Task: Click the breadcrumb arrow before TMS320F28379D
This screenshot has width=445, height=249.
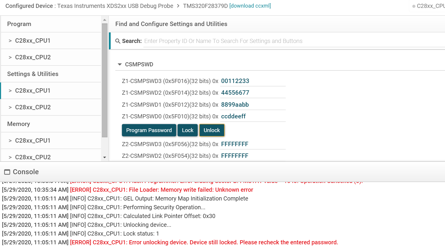Action: pos(178,6)
